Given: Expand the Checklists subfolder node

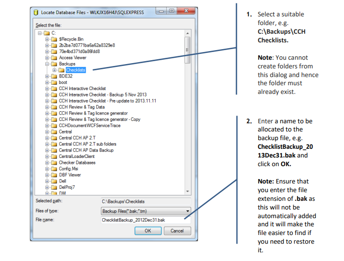Looking at the screenshot, I should point(54,70).
